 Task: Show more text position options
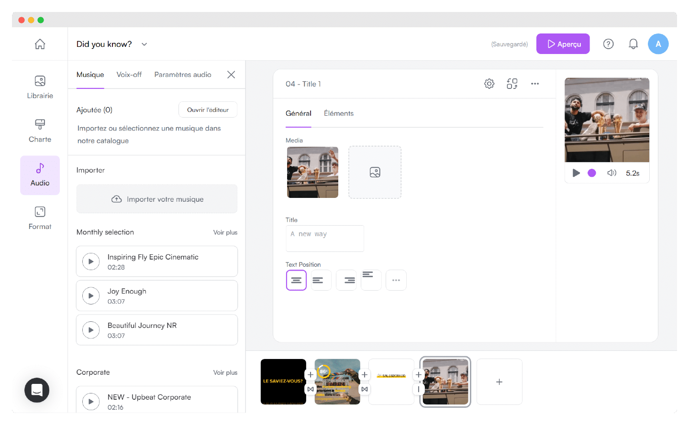(396, 280)
